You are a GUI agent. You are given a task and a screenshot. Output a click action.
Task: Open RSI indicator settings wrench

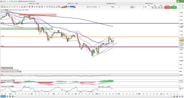click(x=17, y=72)
